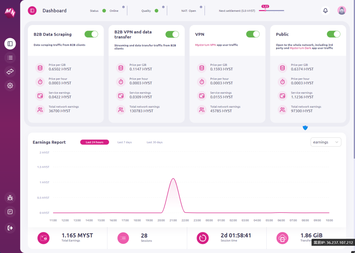Click the green Quality indicator dot
The width and height of the screenshot is (355, 253).
click(156, 11)
